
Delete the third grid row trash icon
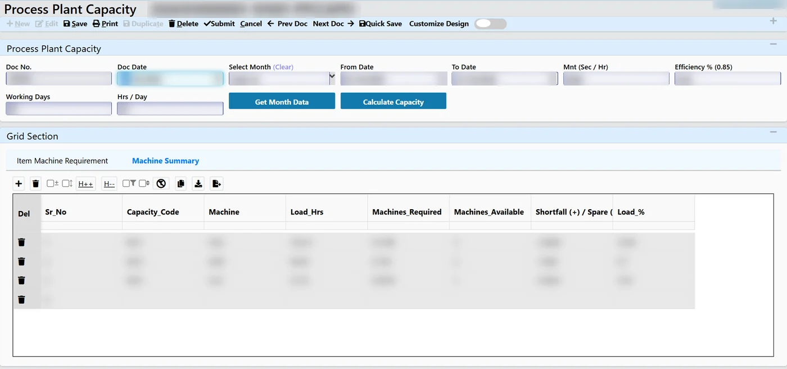click(x=21, y=280)
